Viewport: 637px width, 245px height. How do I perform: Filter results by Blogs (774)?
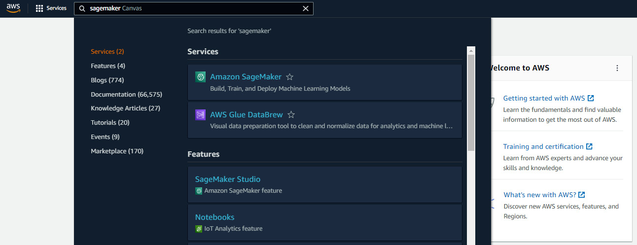pyautogui.click(x=107, y=80)
